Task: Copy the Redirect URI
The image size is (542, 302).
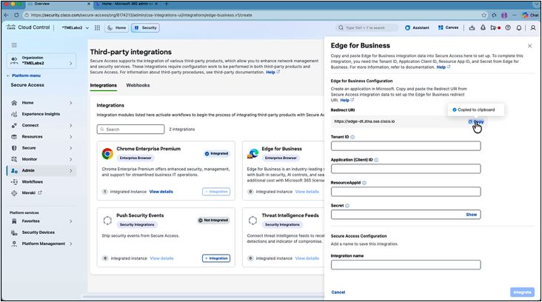Action: click(476, 121)
